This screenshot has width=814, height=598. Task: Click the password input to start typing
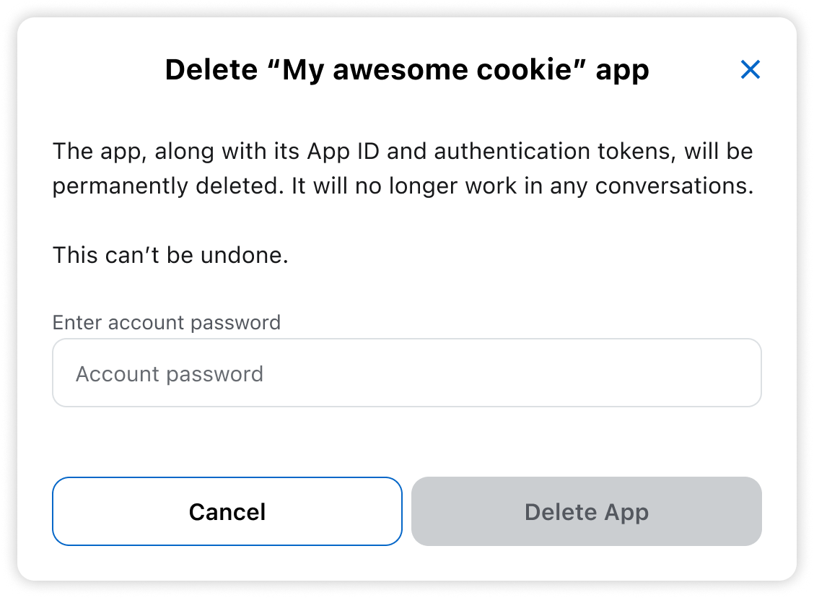406,373
